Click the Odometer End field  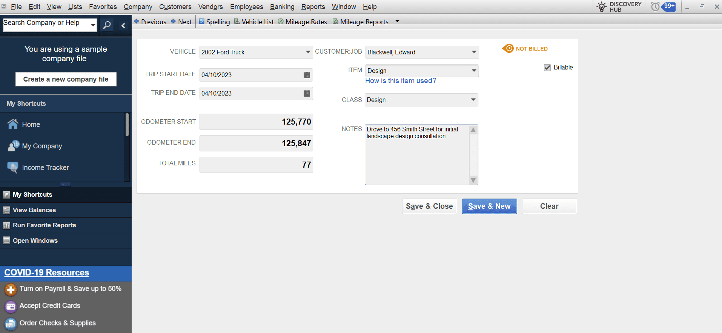(256, 143)
